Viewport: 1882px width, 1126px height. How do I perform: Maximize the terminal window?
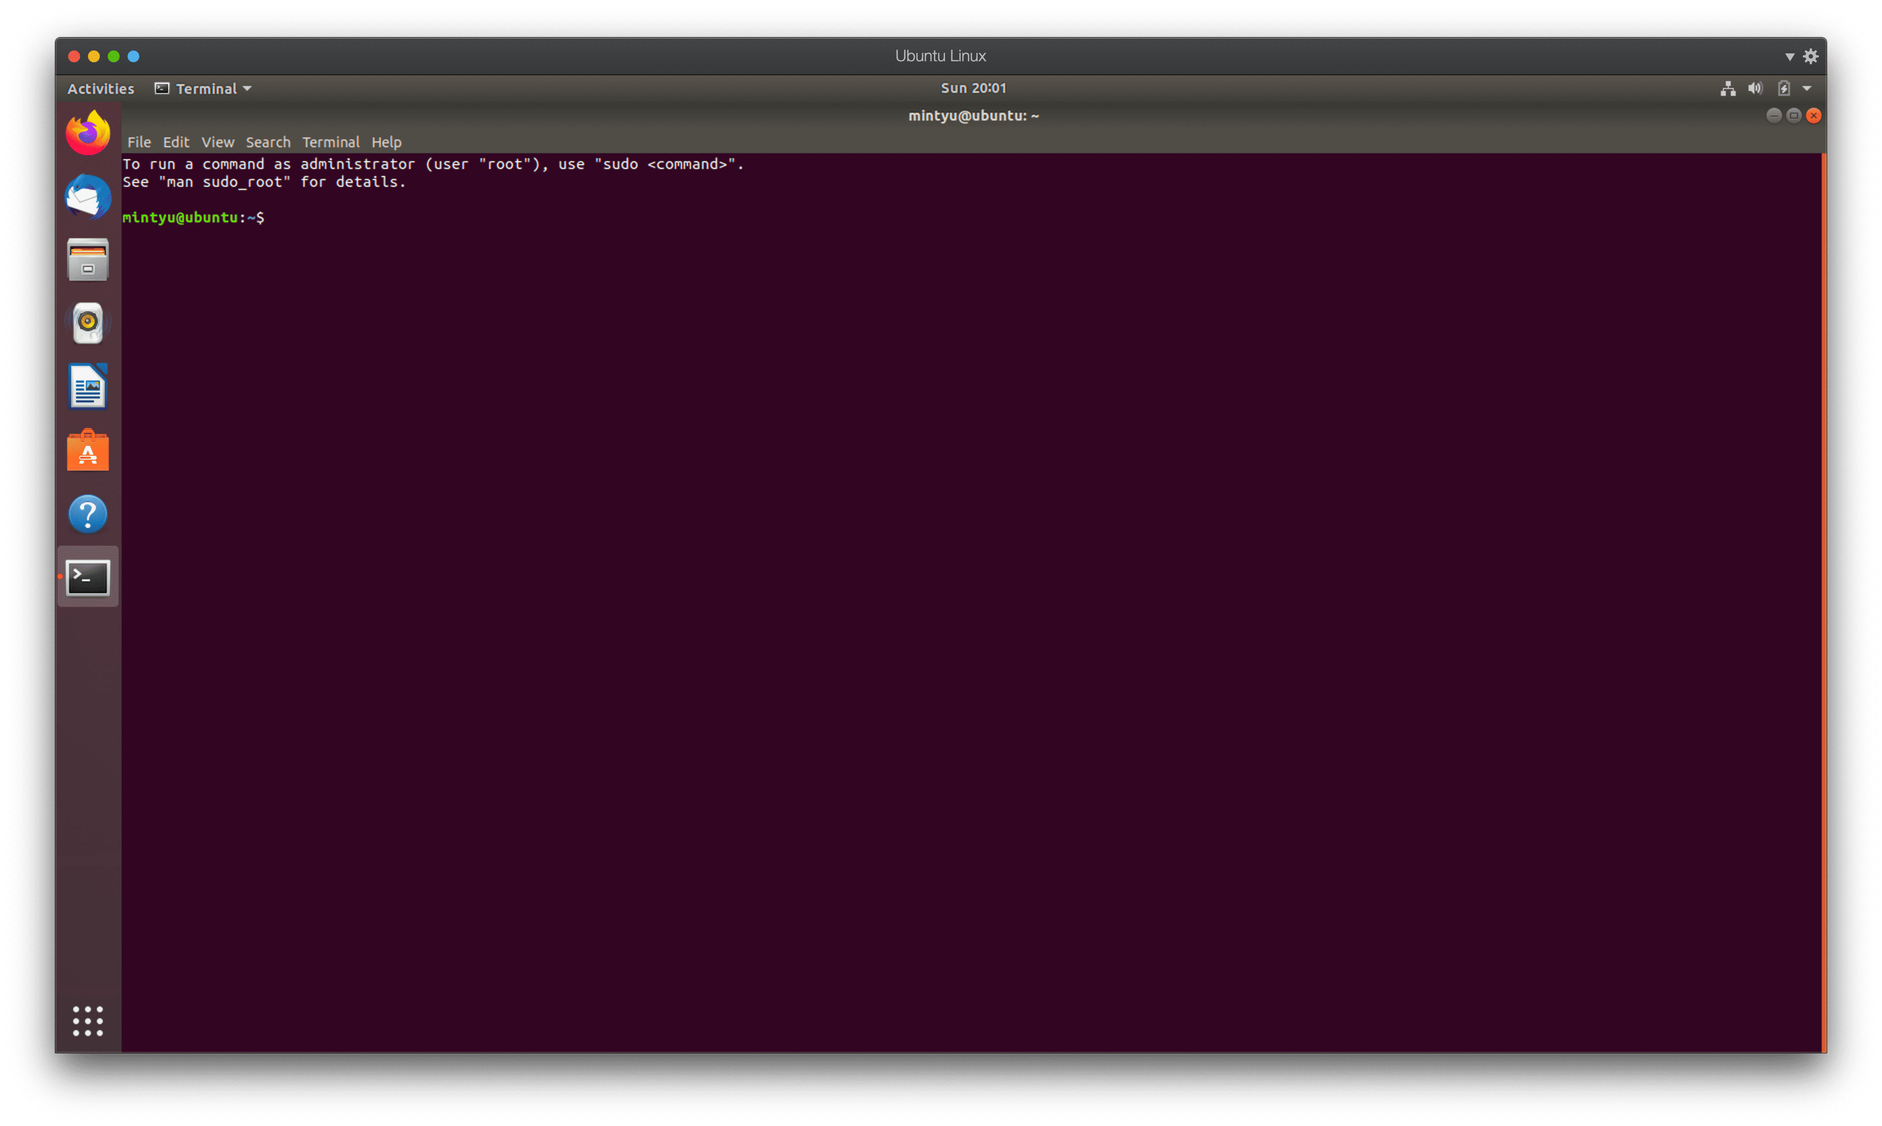coord(1793,115)
